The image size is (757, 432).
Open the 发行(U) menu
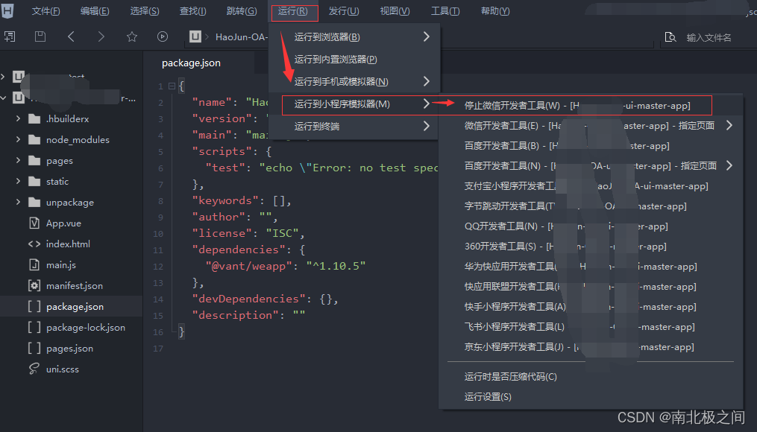(344, 11)
